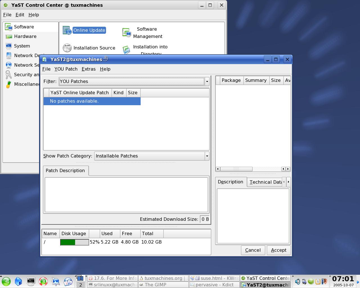Open Edit menu in YaST Control Center
The image size is (360, 288).
point(20,15)
